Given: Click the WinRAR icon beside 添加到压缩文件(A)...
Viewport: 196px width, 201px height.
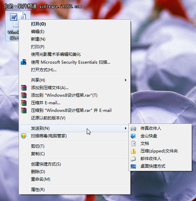Looking at the screenshot, I should [24, 88].
